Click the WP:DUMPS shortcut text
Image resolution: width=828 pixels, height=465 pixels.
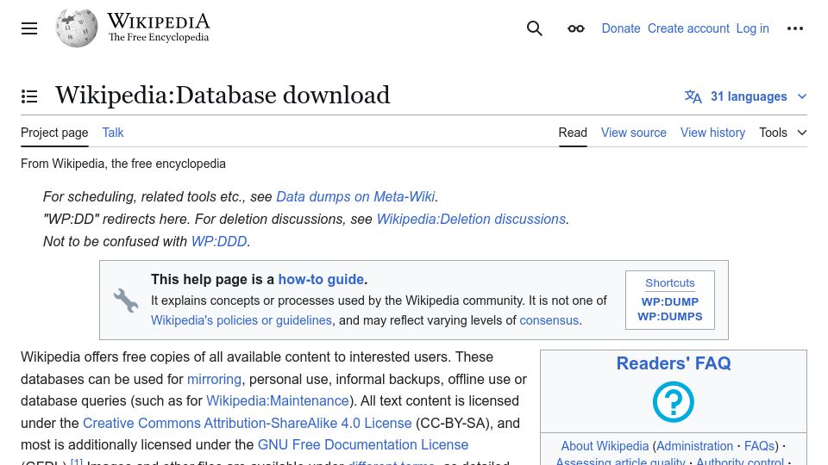[x=670, y=317]
